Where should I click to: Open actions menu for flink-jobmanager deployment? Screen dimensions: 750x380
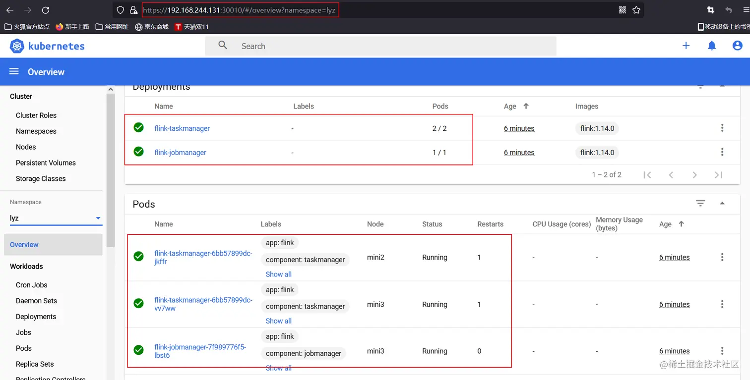722,152
